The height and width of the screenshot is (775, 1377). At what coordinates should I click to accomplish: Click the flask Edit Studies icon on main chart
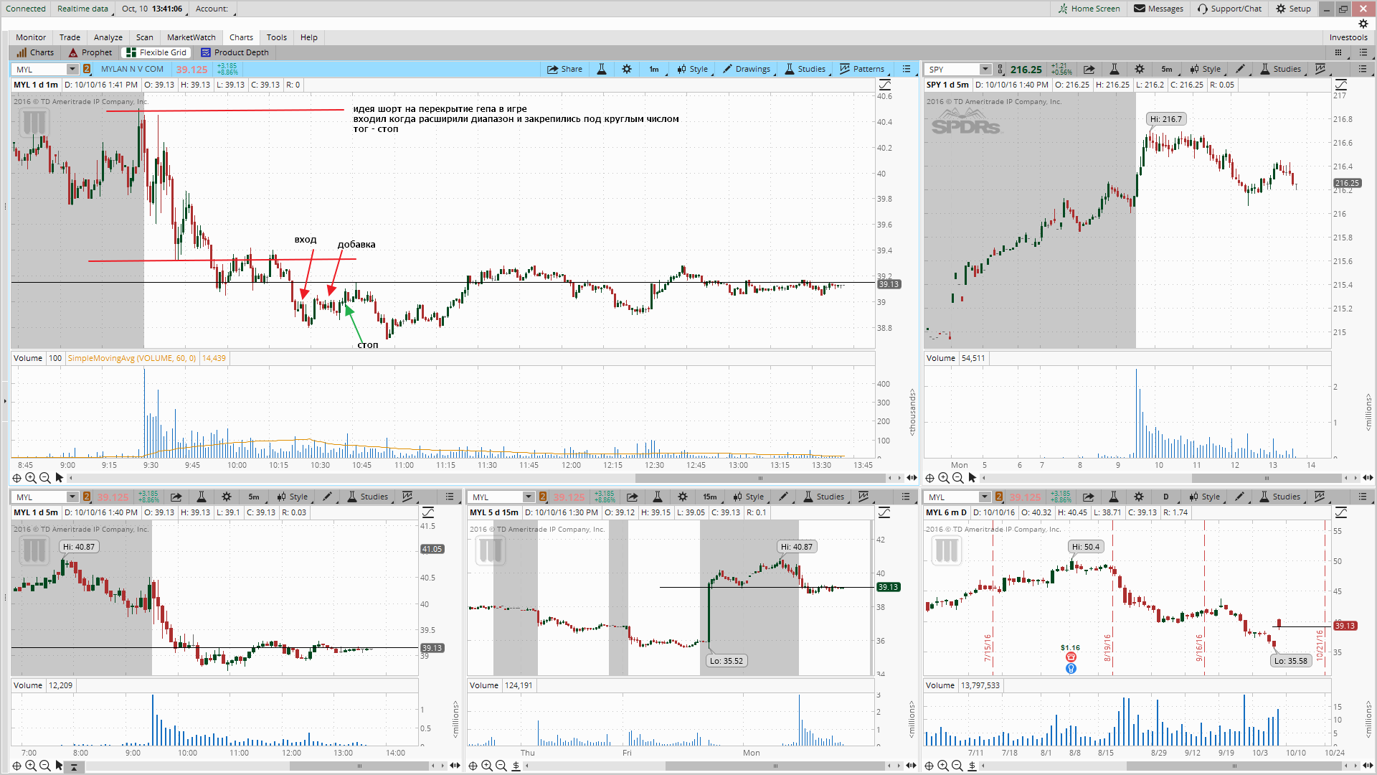(x=602, y=69)
